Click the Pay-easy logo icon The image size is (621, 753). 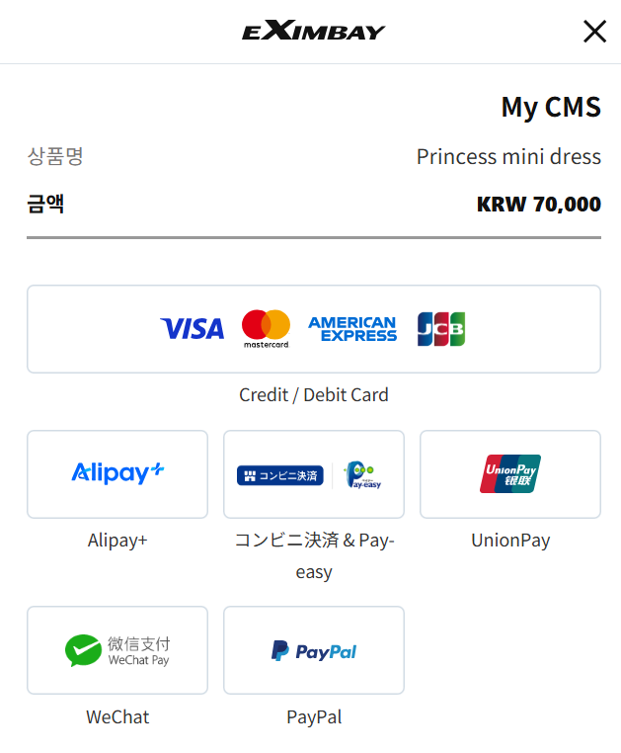[362, 475]
